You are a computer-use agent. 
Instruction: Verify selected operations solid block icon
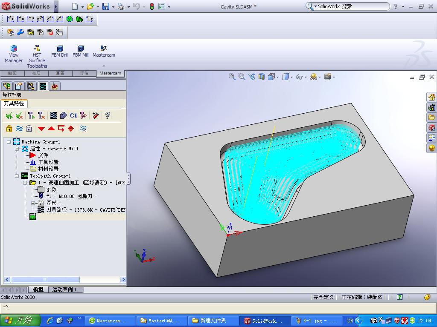pyautogui.click(x=63, y=115)
